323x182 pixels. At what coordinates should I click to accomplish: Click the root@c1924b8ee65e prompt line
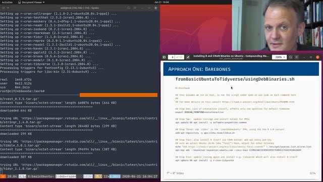tap(22, 91)
